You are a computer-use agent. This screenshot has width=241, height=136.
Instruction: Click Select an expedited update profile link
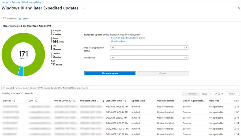[128, 38]
